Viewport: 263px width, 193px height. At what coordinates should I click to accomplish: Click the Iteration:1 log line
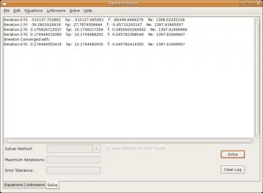(x=93, y=25)
